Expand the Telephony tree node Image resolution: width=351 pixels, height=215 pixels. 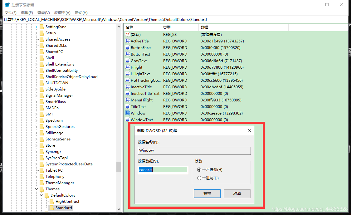pyautogui.click(x=37, y=176)
